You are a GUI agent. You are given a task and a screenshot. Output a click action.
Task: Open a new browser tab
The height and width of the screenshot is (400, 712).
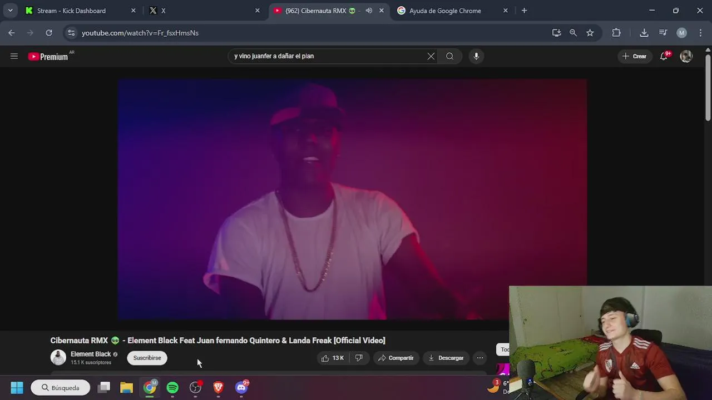[524, 11]
